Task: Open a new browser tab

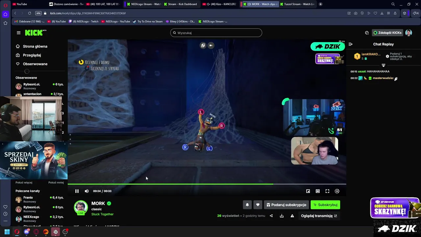Action: [x=320, y=4]
